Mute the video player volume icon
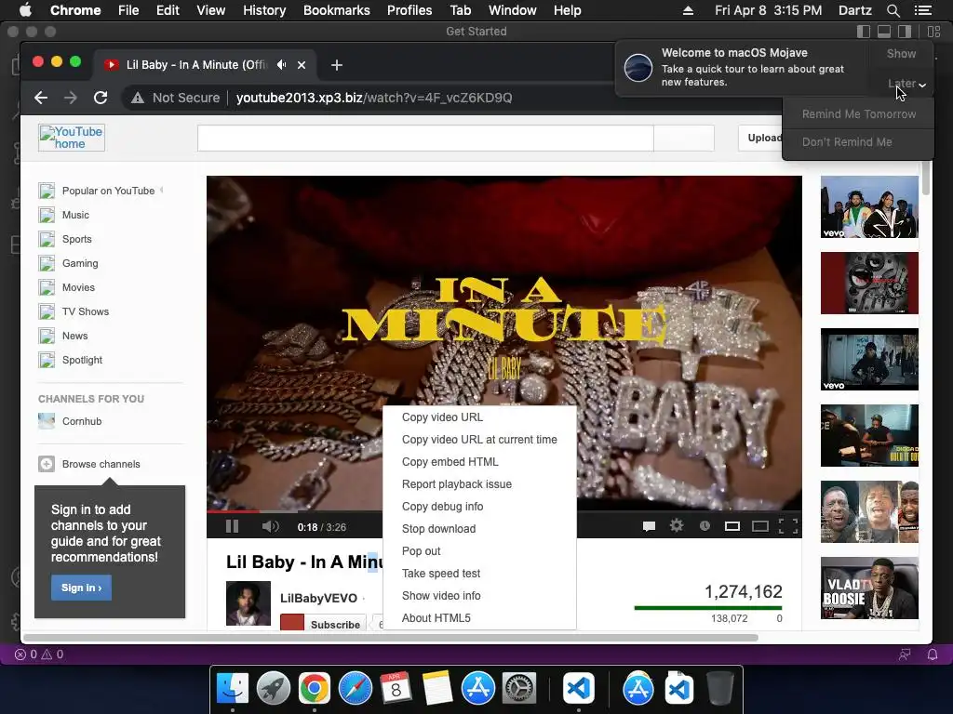The height and width of the screenshot is (714, 953). (271, 526)
